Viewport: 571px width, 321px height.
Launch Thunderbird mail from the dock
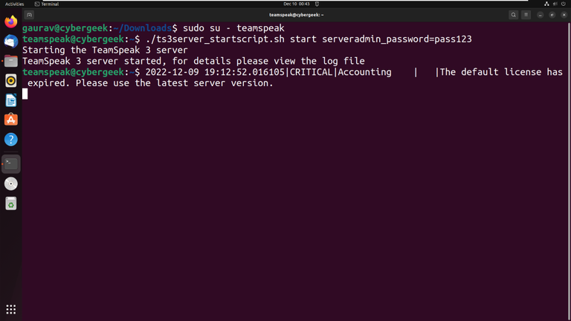tap(10, 42)
